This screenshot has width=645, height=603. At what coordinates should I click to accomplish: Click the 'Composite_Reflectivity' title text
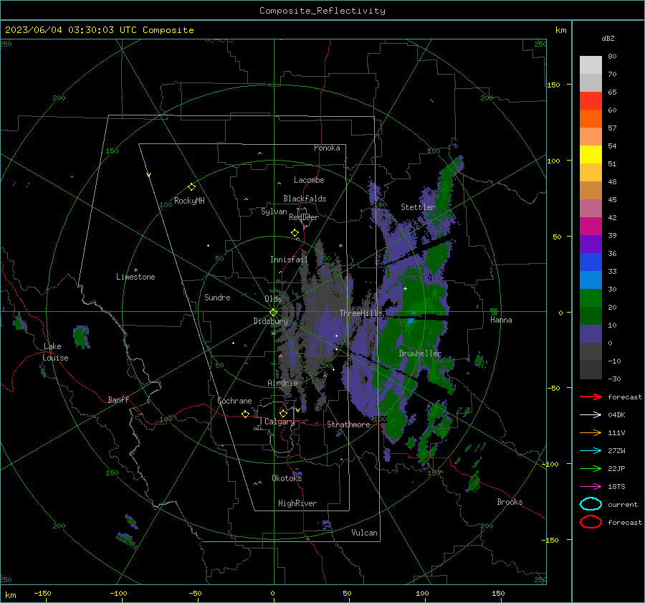click(322, 11)
